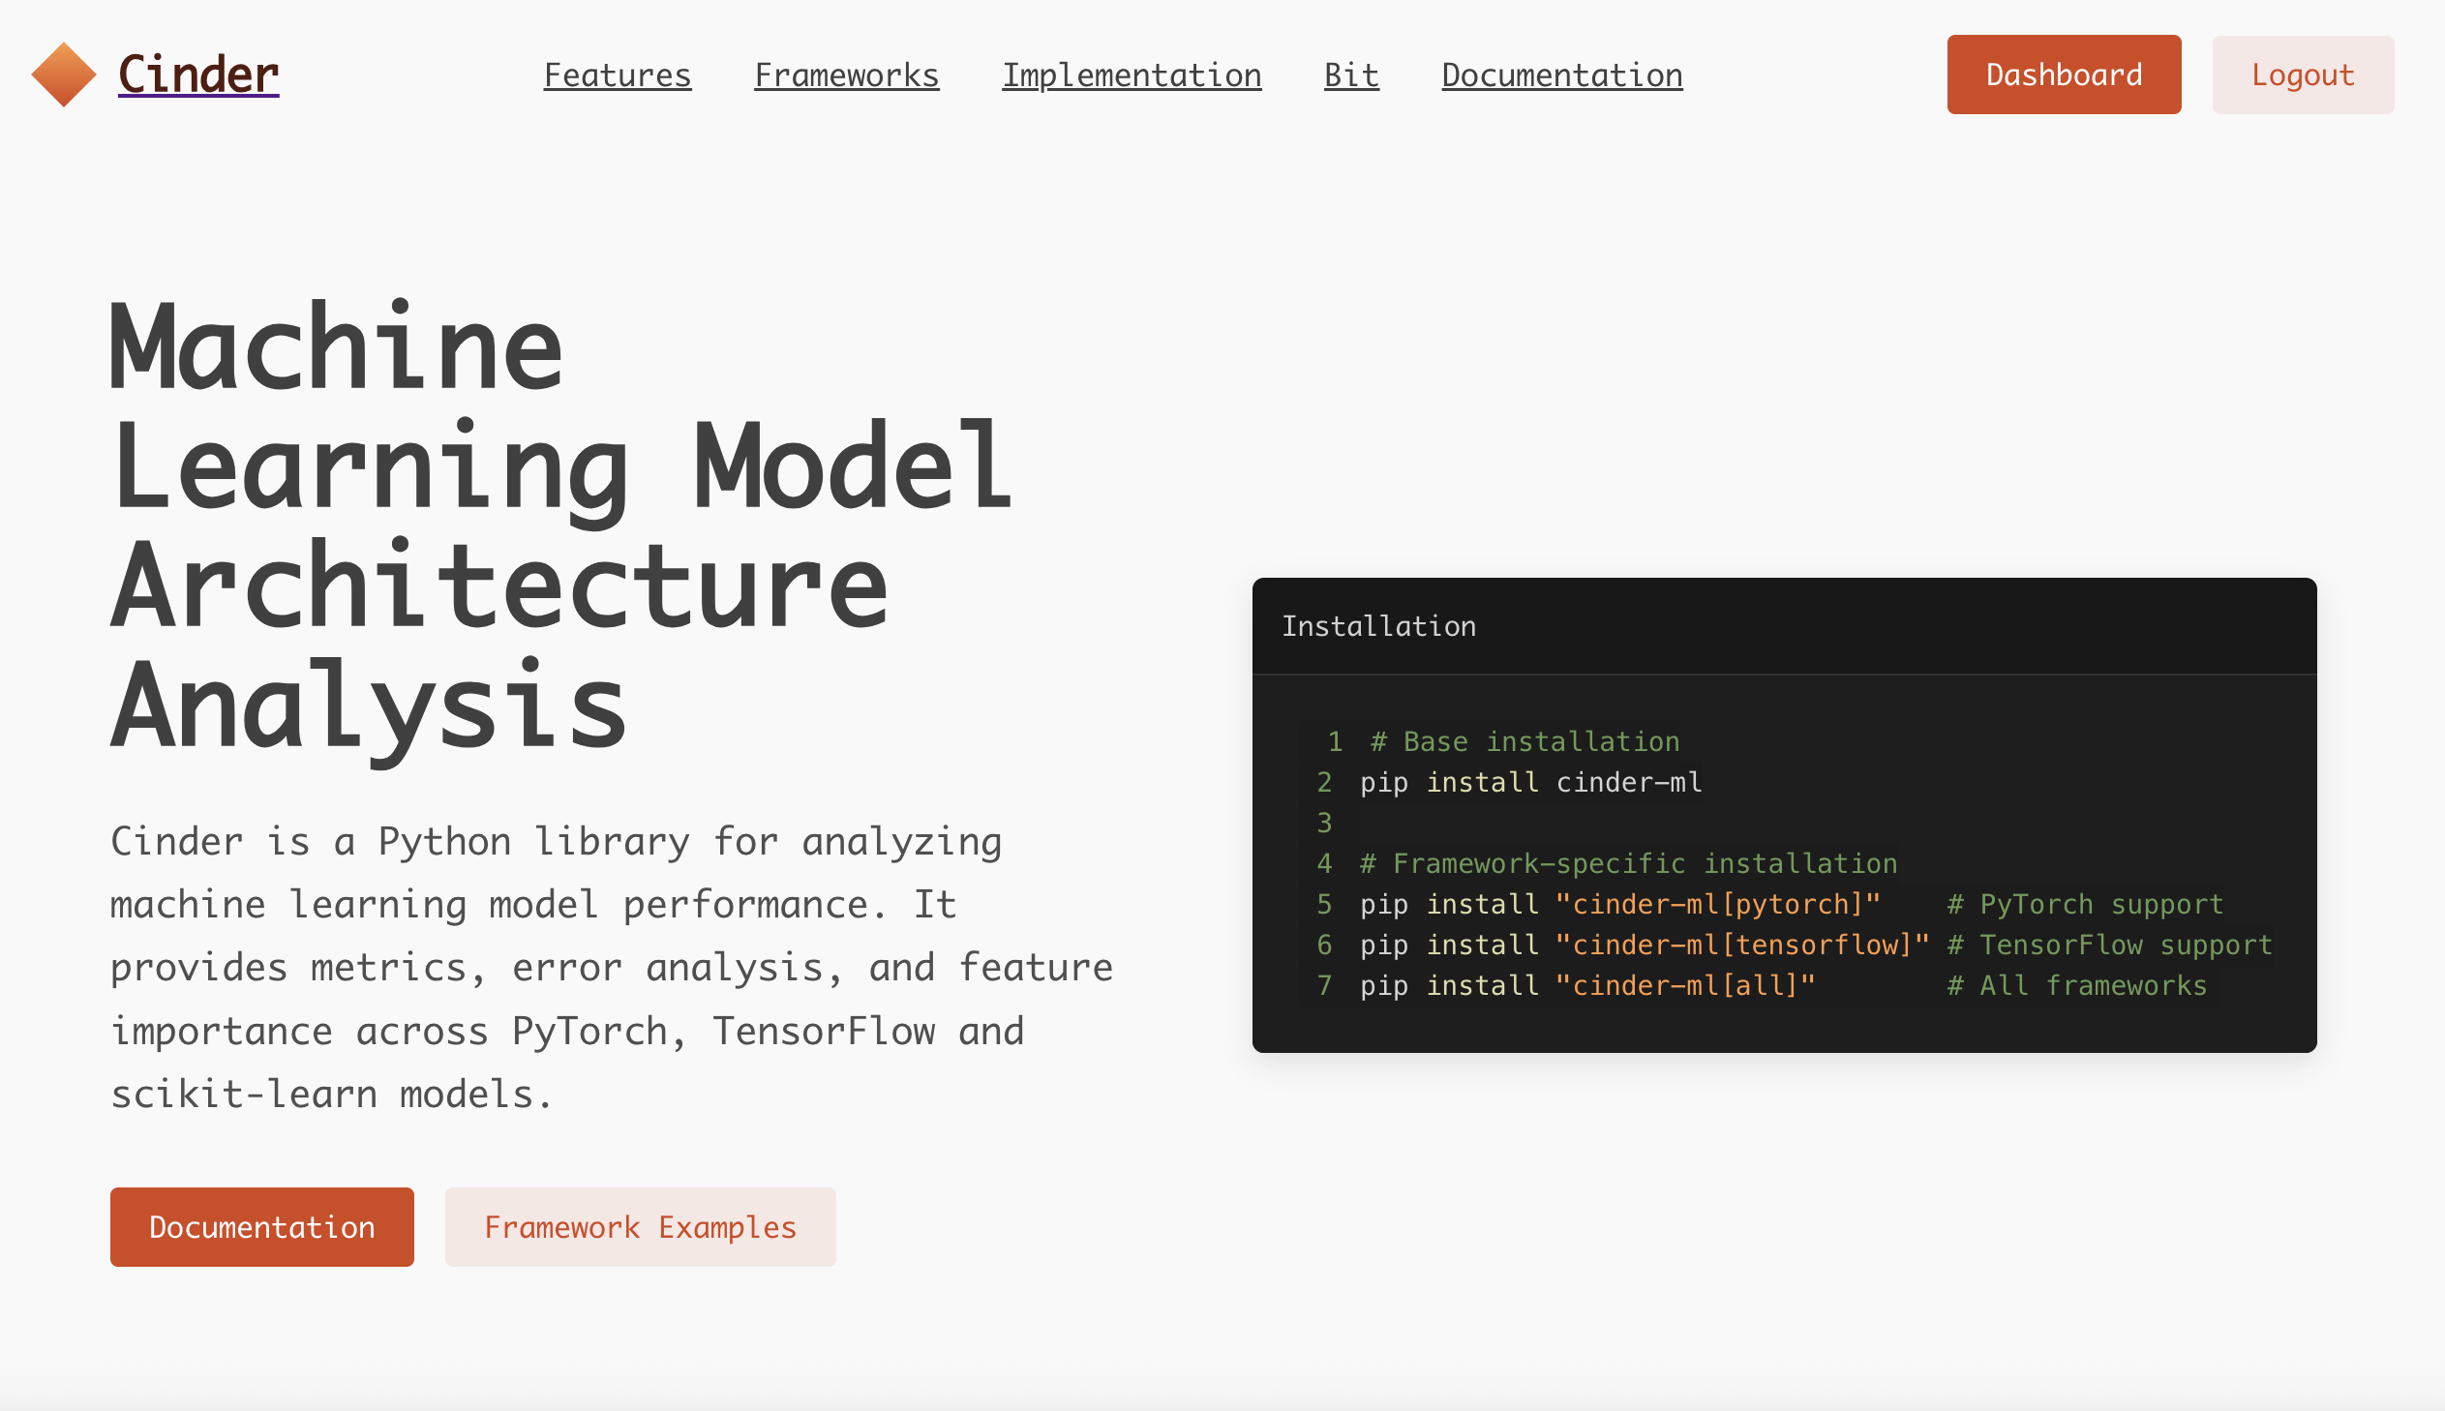
Task: Open Documentation from the top navigation
Action: pyautogui.click(x=1561, y=75)
